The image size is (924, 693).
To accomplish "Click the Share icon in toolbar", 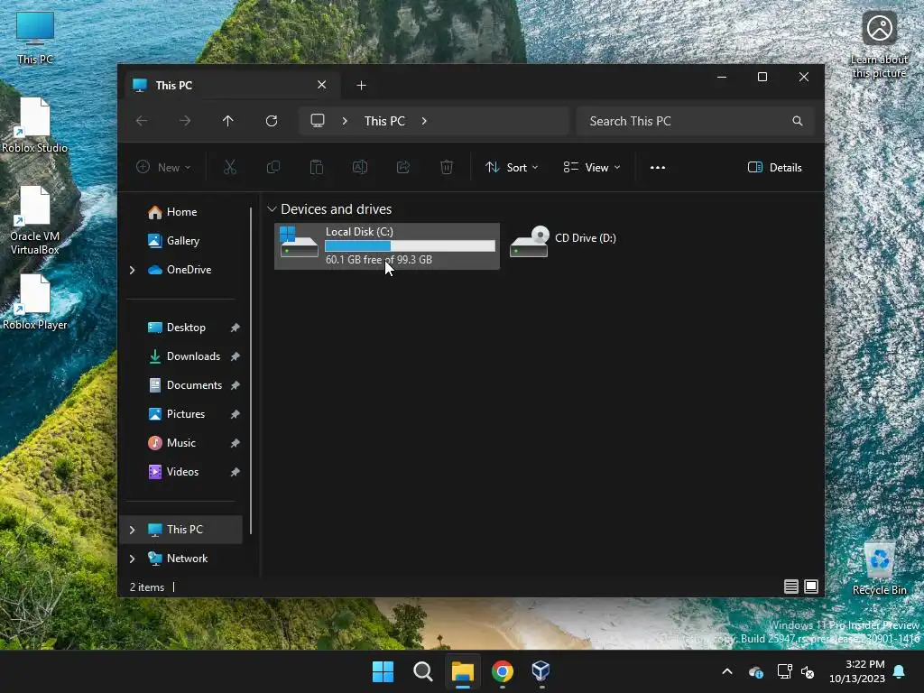I will 403,167.
